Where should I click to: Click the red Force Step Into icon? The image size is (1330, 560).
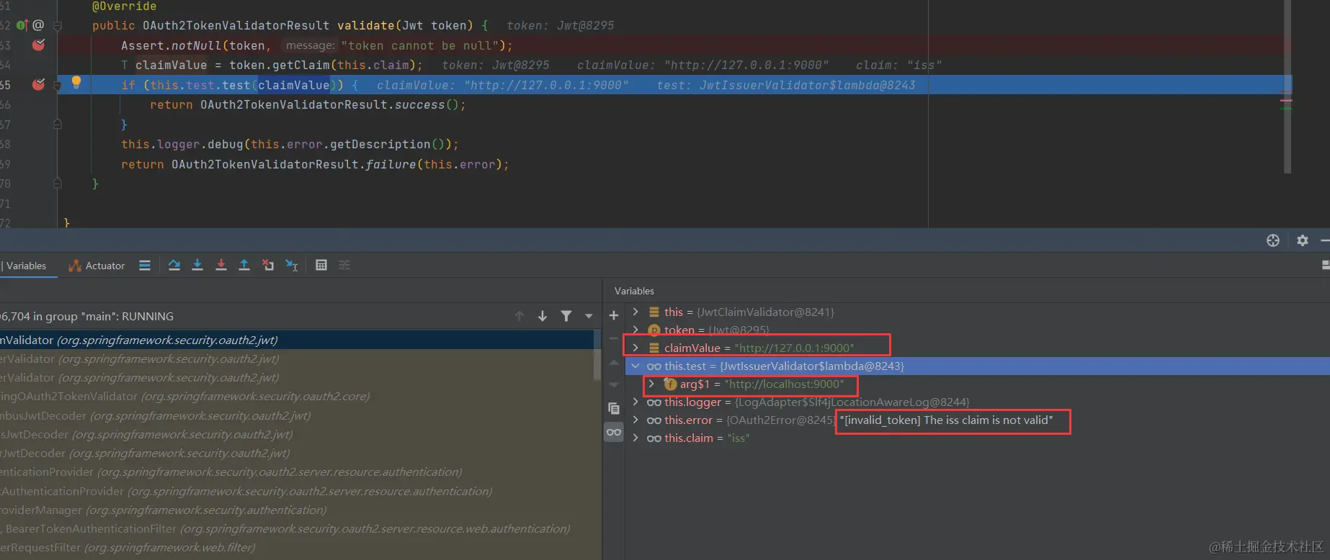(221, 266)
